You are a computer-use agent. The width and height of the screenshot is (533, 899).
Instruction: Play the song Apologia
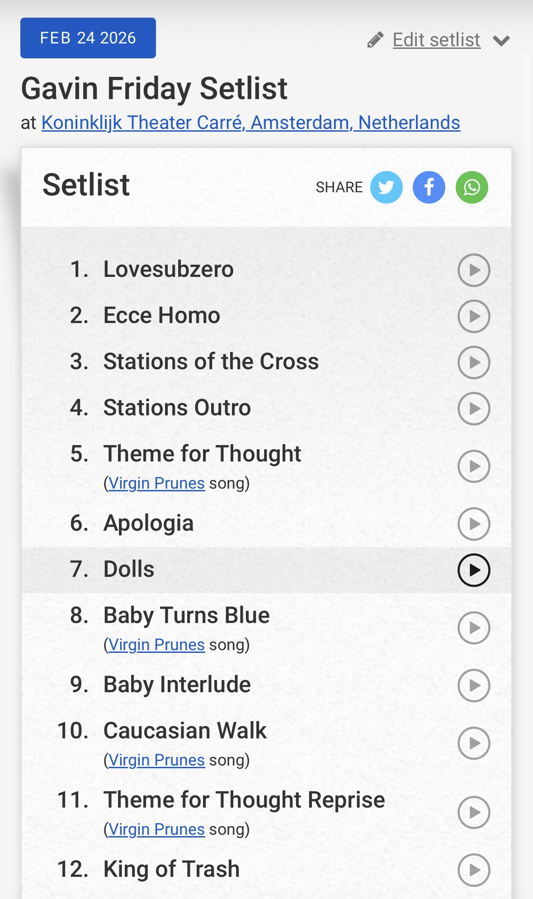pos(474,524)
